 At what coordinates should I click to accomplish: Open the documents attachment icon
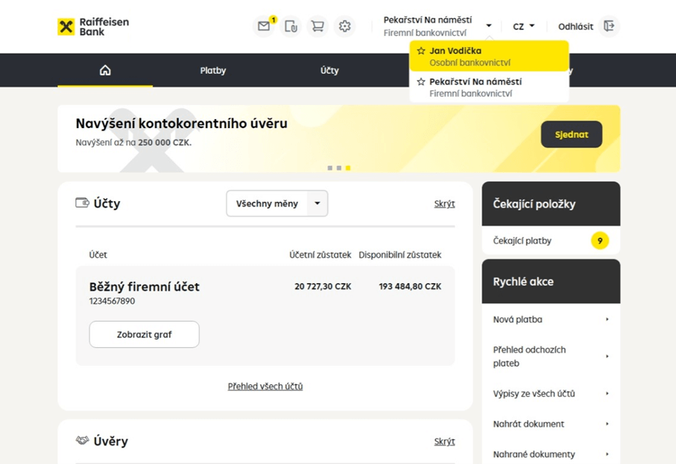[291, 26]
